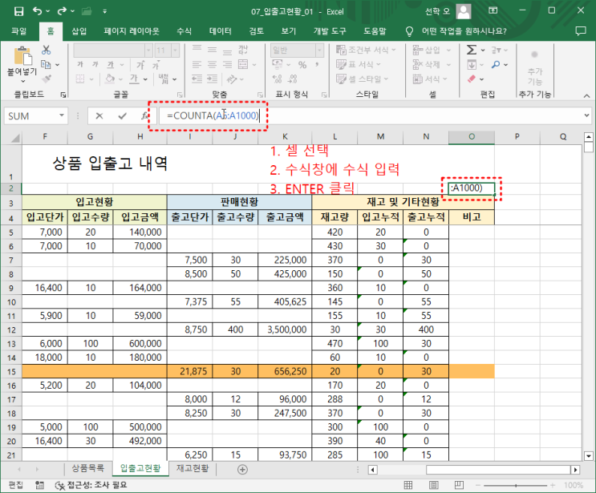Viewport: 596px width, 493px height.
Task: Cancel formula entry with X icon
Action: (99, 115)
